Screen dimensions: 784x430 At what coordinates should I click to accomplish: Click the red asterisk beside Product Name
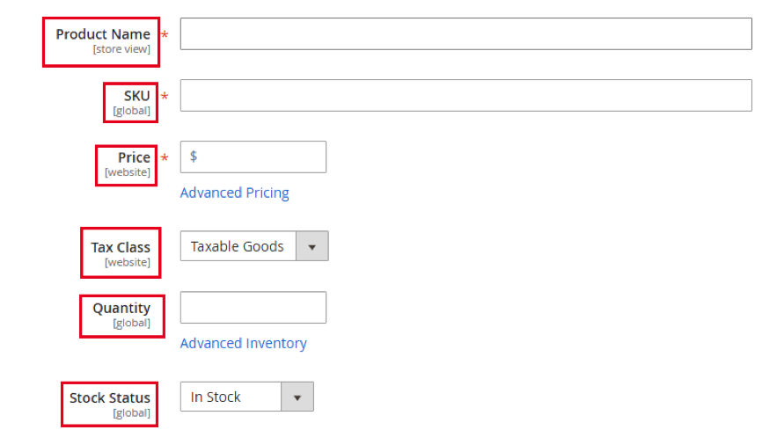pyautogui.click(x=165, y=34)
